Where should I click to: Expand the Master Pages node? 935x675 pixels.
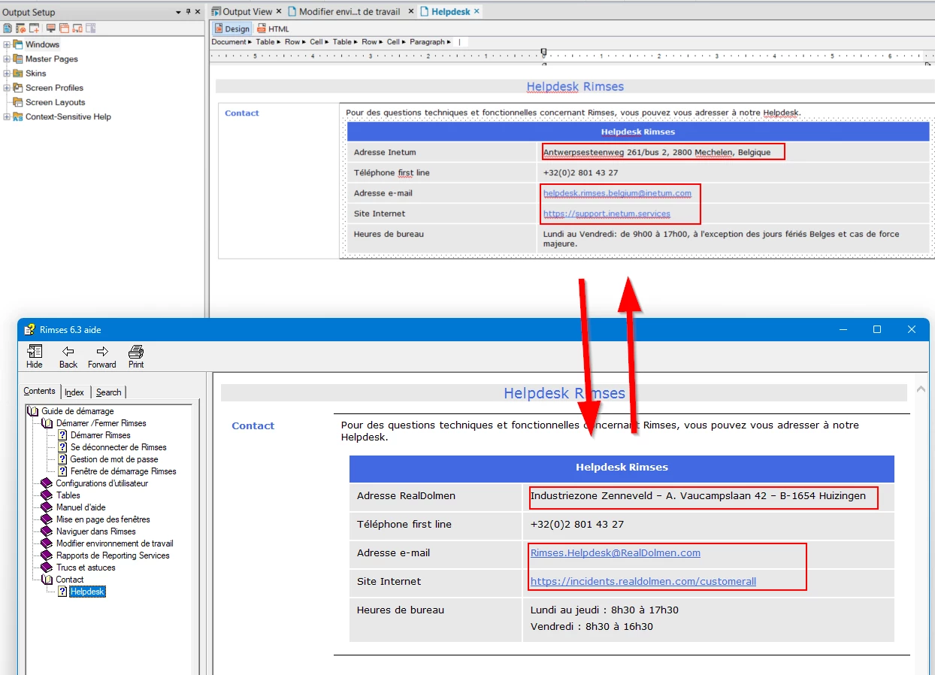7,59
